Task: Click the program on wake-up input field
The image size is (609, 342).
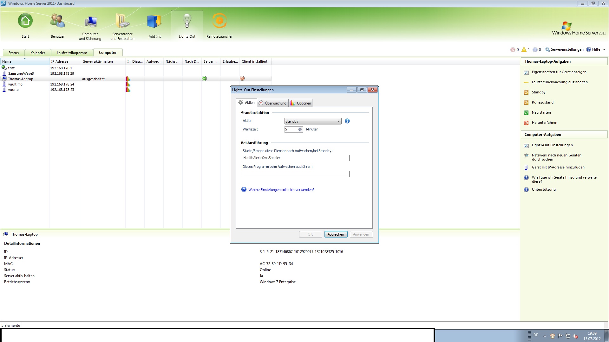Action: coord(296,174)
